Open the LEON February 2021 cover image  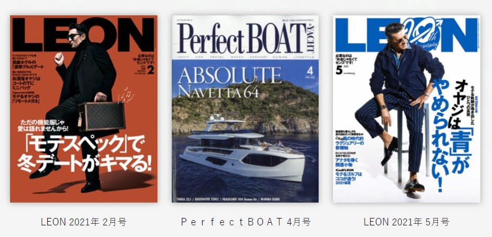[x=84, y=108]
